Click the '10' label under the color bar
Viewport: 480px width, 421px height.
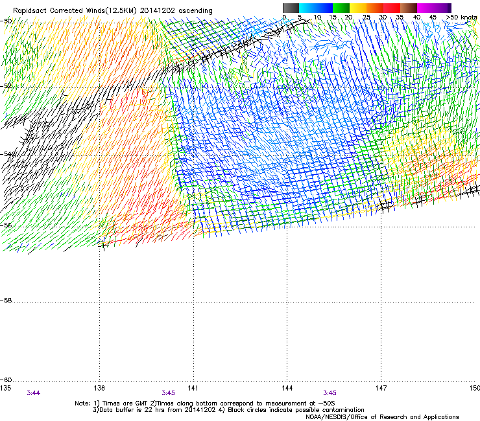317,17
